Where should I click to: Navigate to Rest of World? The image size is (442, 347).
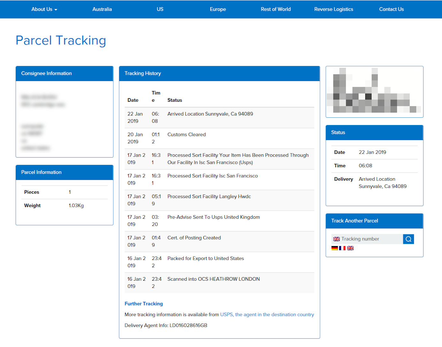pos(276,9)
